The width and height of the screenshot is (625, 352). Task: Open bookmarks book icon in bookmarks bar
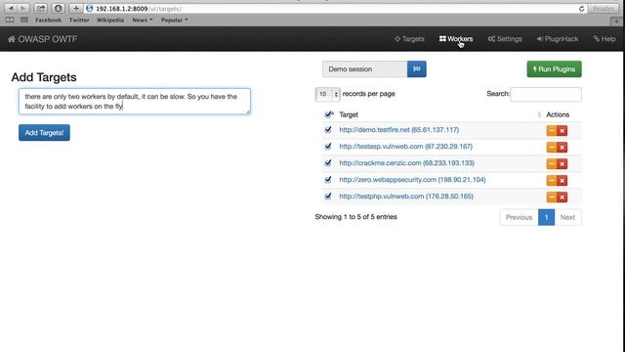click(10, 20)
